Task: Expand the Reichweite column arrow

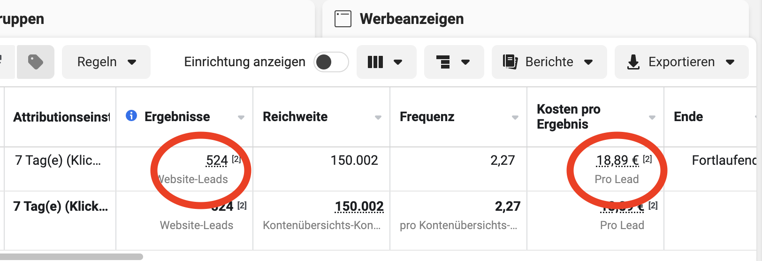Action: (x=378, y=117)
